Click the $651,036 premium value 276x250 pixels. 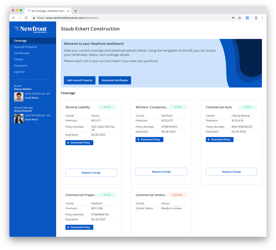click(97, 208)
